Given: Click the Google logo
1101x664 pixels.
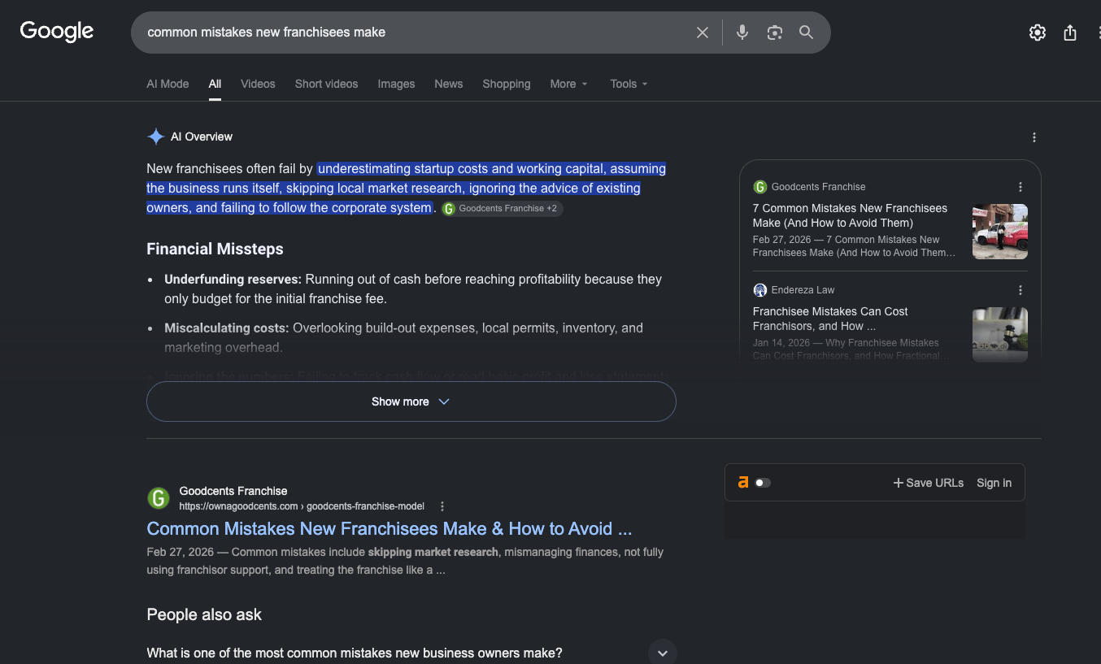Looking at the screenshot, I should 57,32.
